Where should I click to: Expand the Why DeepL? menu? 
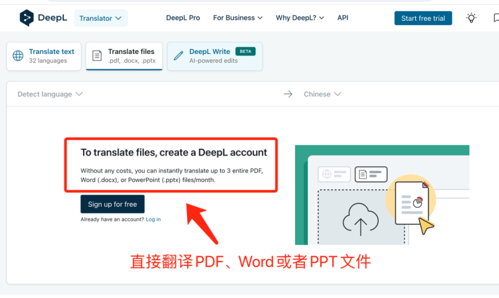[300, 18]
